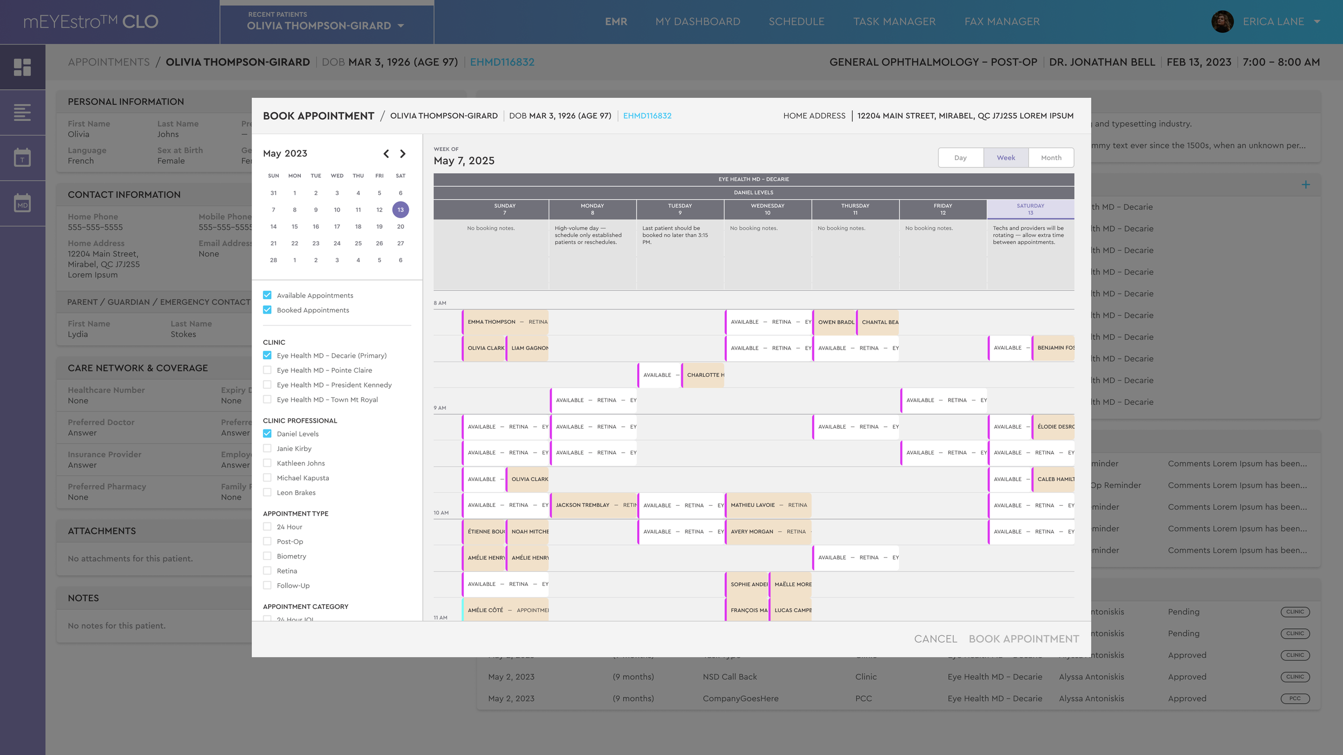Open the dashboard grid icon in sidebar

pyautogui.click(x=22, y=67)
